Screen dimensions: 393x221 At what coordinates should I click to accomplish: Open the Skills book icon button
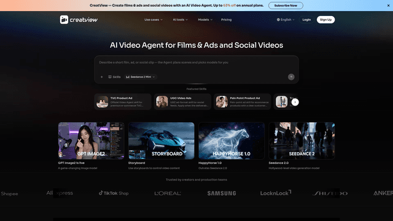[x=114, y=77]
